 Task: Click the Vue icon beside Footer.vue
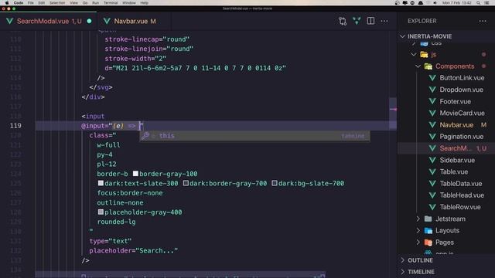pyautogui.click(x=432, y=101)
